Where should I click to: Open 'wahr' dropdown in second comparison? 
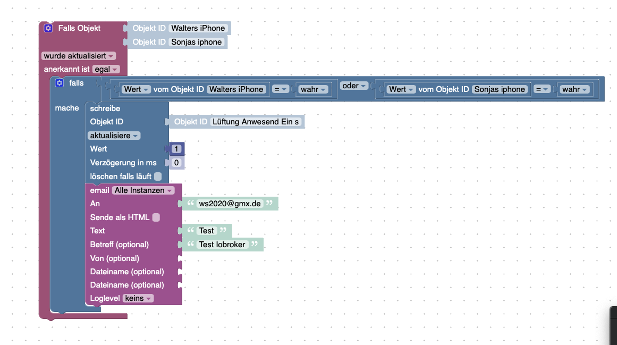click(574, 89)
